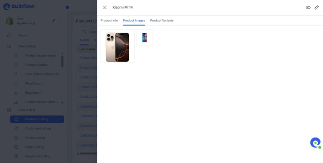This screenshot has width=323, height=163.
Task: Open the large gold phone image thumbnail
Action: pos(117,46)
